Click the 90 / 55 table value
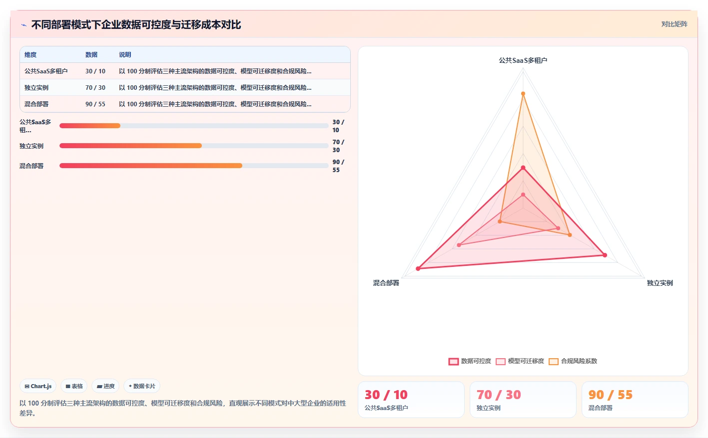 (x=95, y=104)
